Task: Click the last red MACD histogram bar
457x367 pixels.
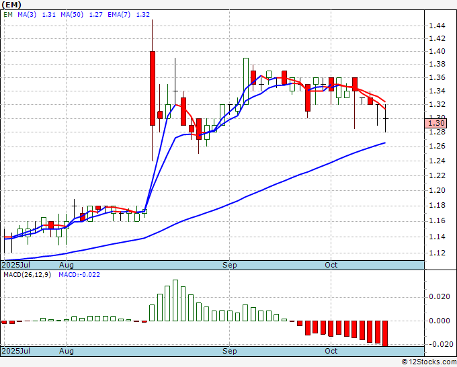Action: coord(385,333)
